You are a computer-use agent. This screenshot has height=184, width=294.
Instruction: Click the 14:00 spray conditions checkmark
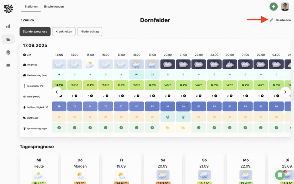pyautogui.click(x=75, y=128)
